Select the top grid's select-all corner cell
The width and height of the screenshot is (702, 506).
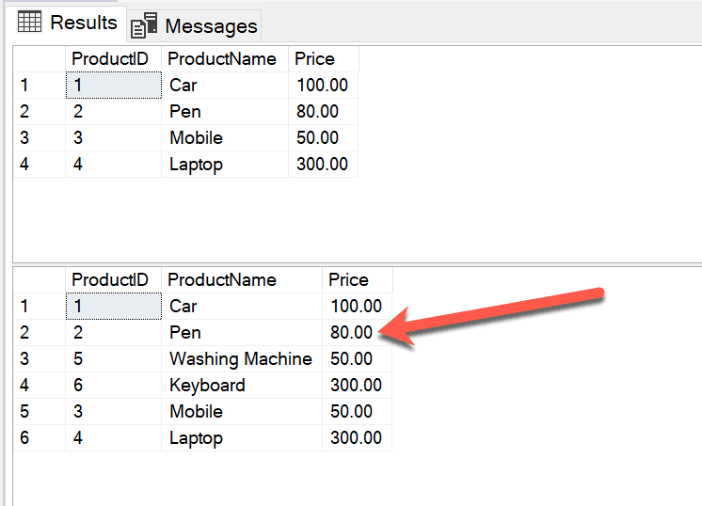[38, 58]
